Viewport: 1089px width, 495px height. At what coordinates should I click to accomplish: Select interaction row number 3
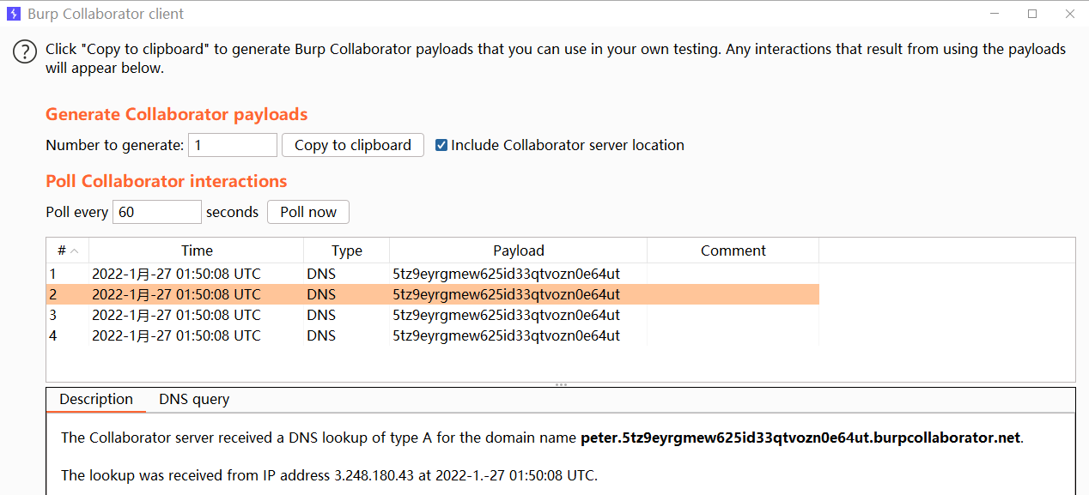pos(433,315)
